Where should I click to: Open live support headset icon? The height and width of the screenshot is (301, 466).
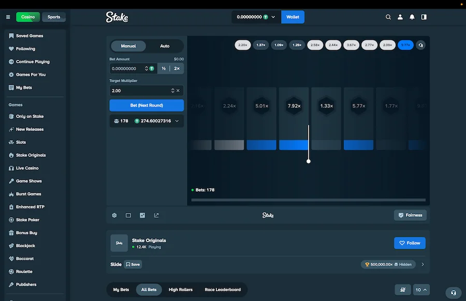click(x=454, y=293)
